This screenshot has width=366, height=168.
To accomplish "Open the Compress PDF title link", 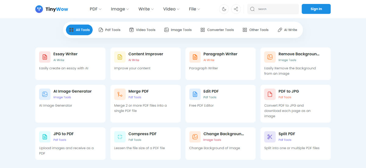I will tap(142, 134).
